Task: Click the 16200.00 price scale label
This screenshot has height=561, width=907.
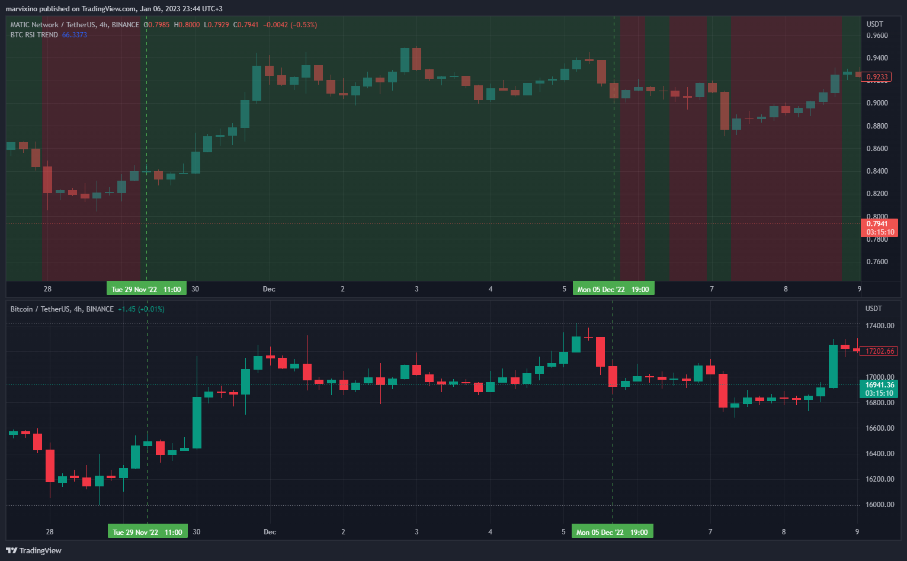Action: [x=880, y=479]
